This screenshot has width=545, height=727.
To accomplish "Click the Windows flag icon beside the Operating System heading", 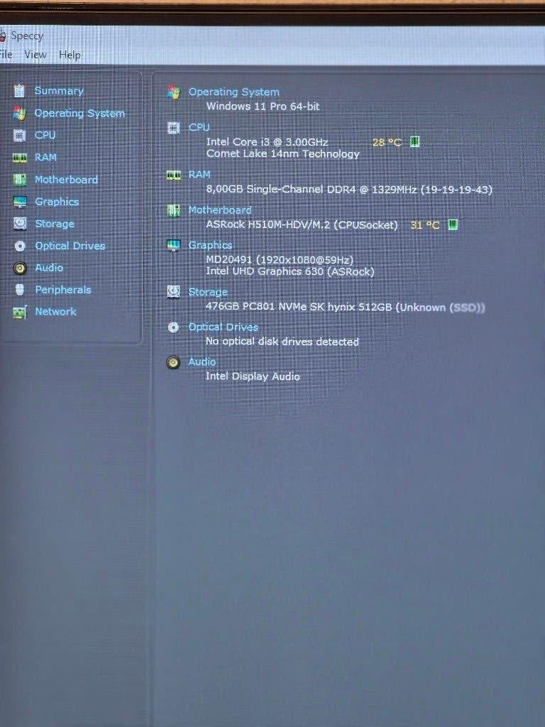I will click(x=173, y=92).
